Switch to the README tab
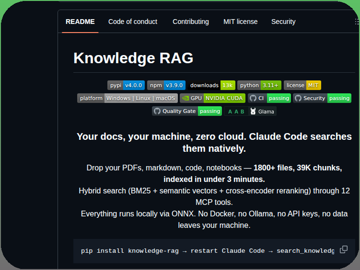360x270 pixels. pos(80,22)
